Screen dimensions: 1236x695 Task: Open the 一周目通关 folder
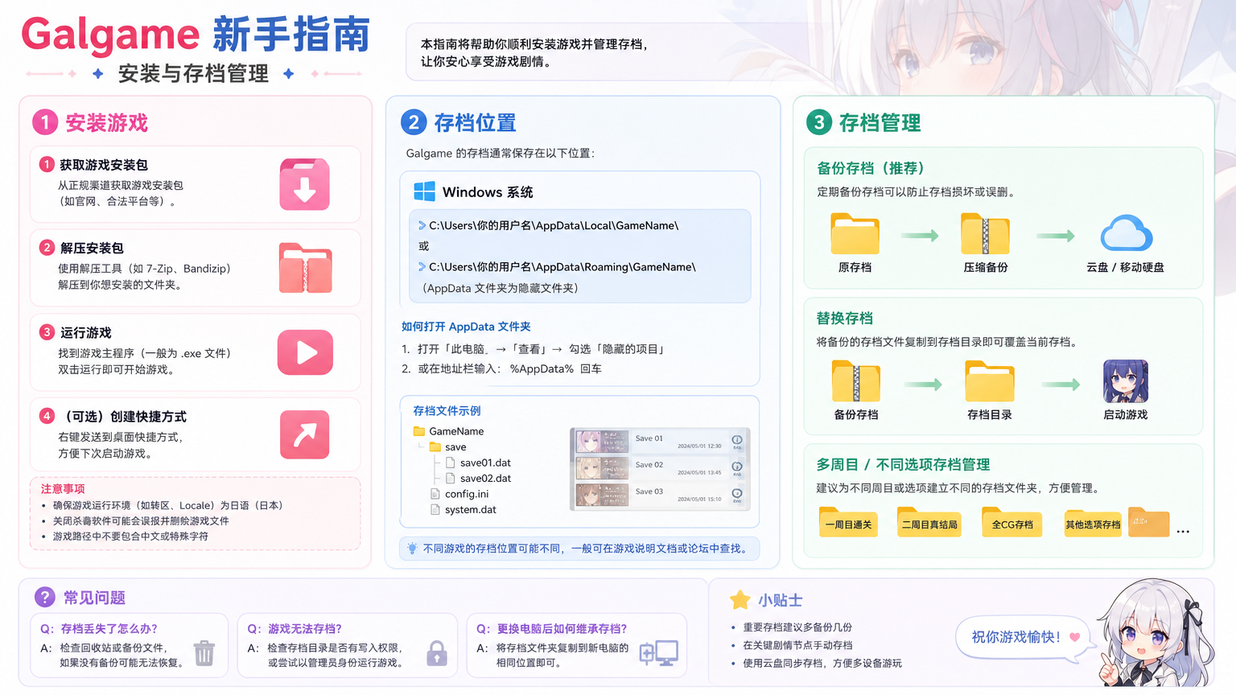(848, 522)
